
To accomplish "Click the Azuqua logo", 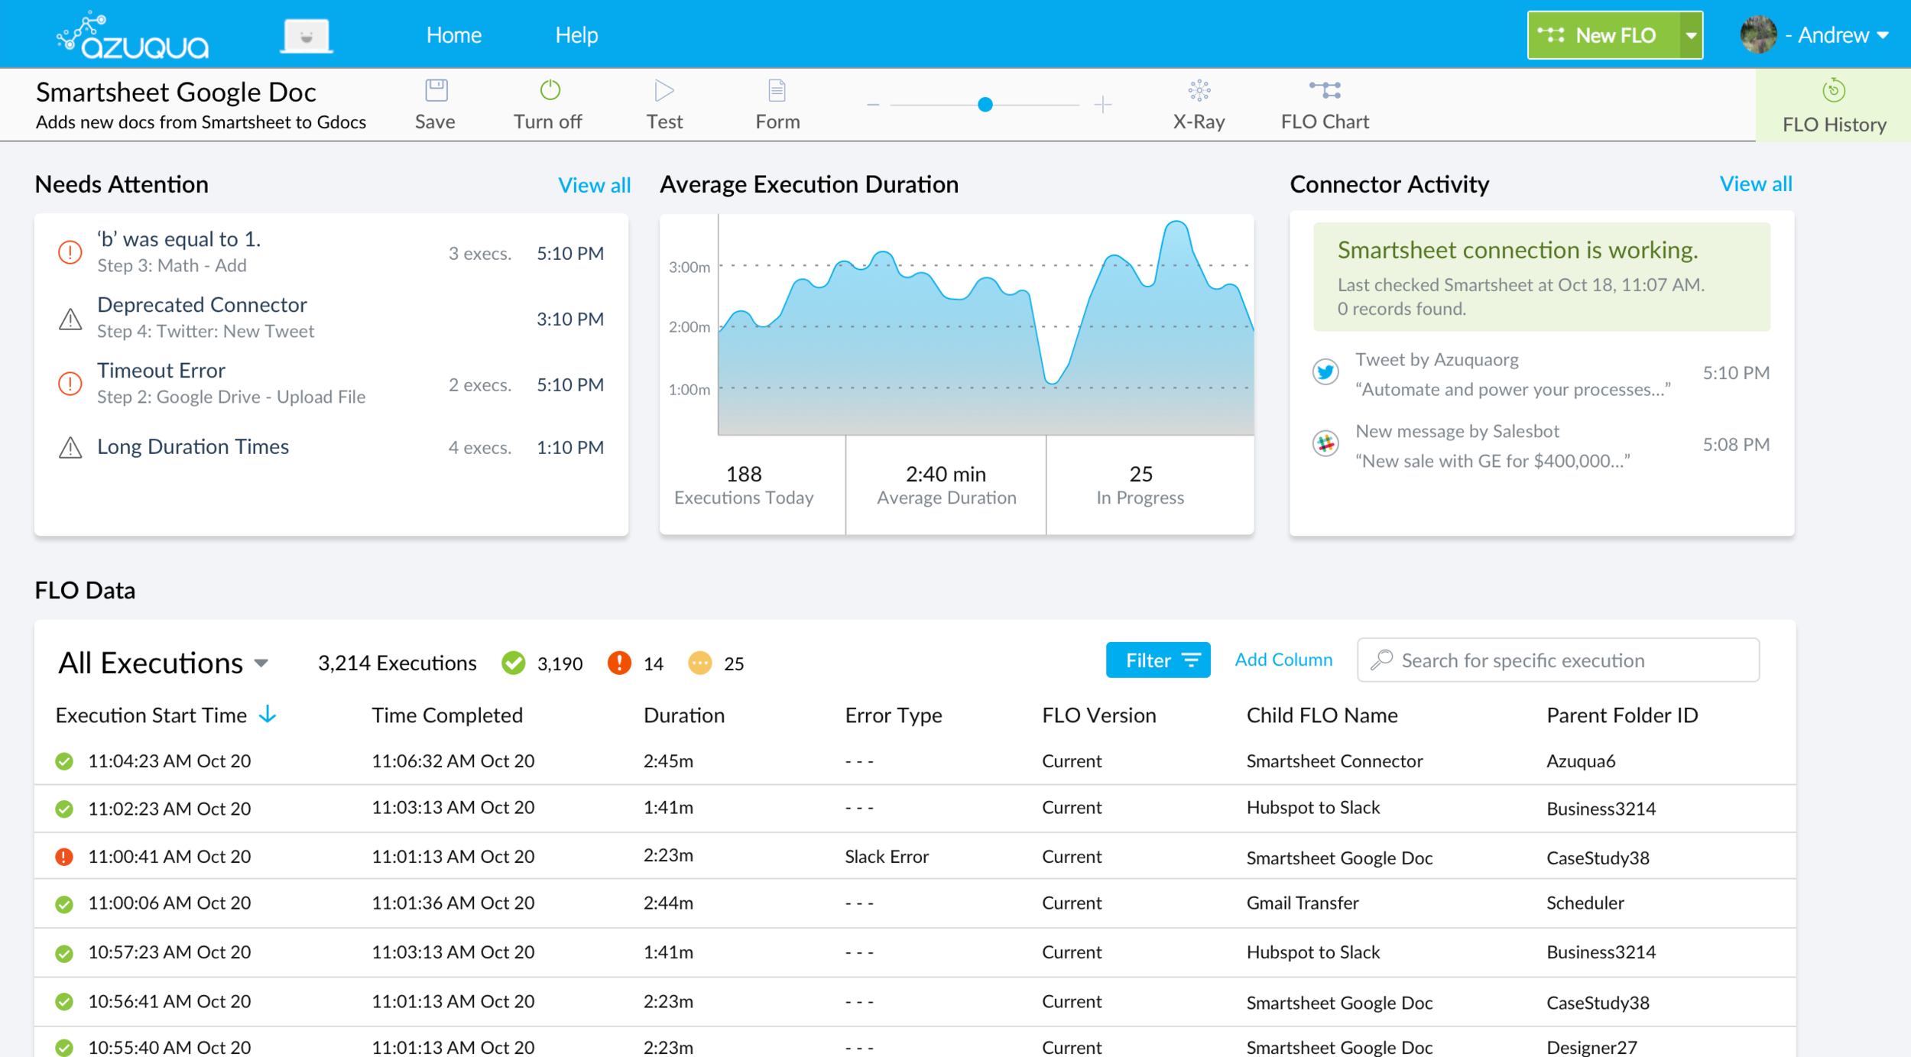I will click(x=132, y=35).
